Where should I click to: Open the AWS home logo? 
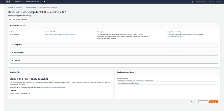pyautogui.click(x=8, y=2)
